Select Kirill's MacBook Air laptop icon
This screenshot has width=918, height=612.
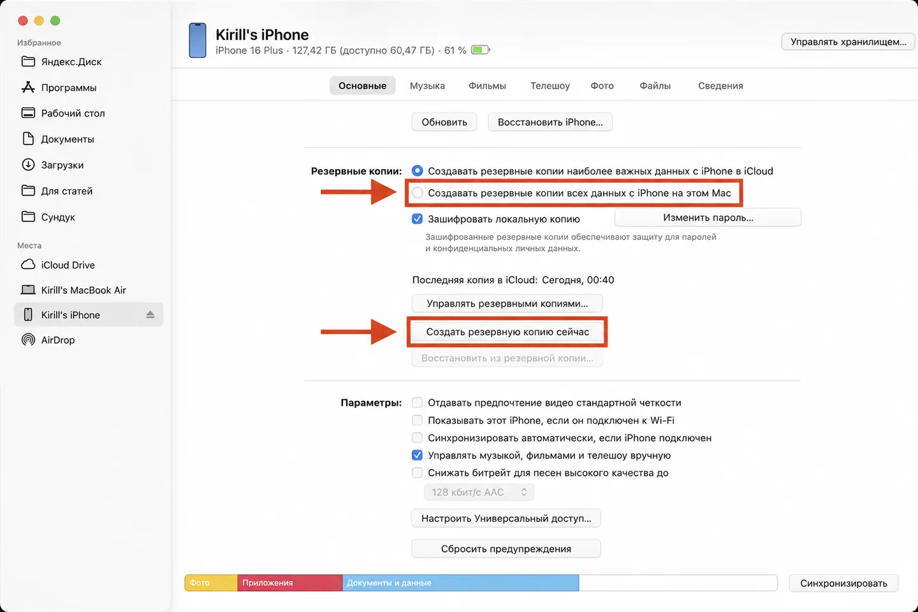28,290
